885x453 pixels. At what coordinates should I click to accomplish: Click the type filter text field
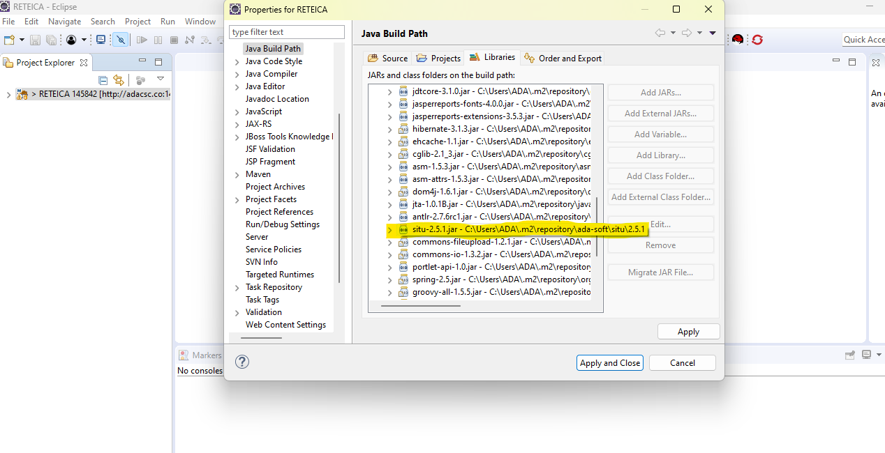point(287,32)
